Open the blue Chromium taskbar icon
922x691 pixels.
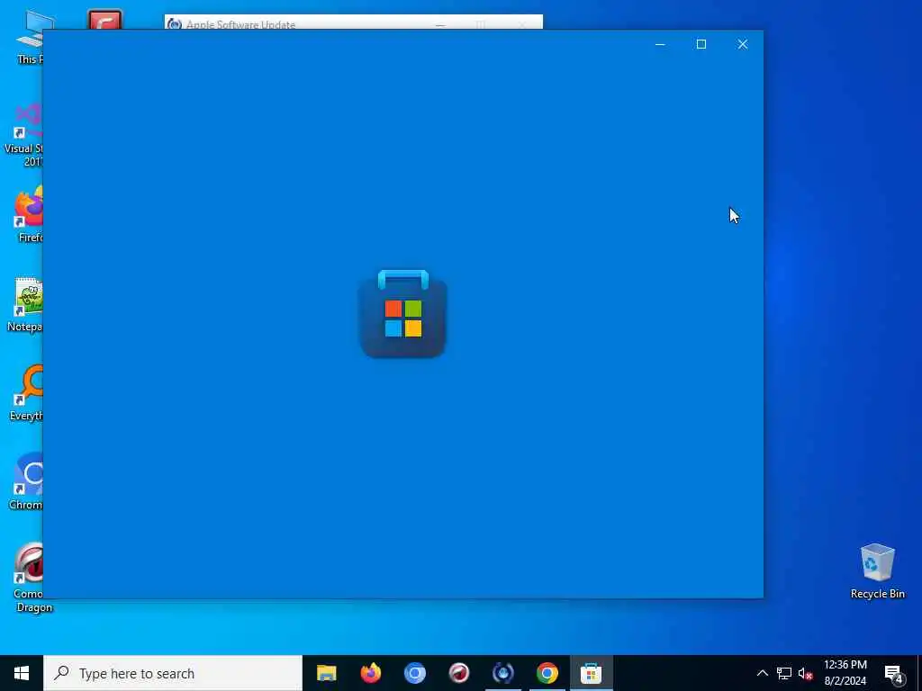414,673
